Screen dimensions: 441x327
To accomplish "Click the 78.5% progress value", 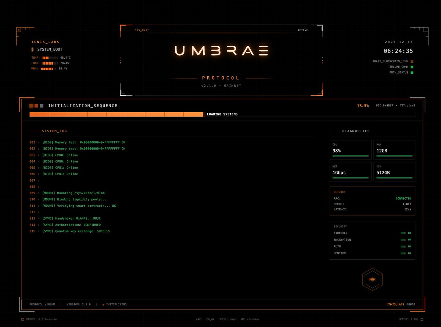I will click(x=363, y=106).
